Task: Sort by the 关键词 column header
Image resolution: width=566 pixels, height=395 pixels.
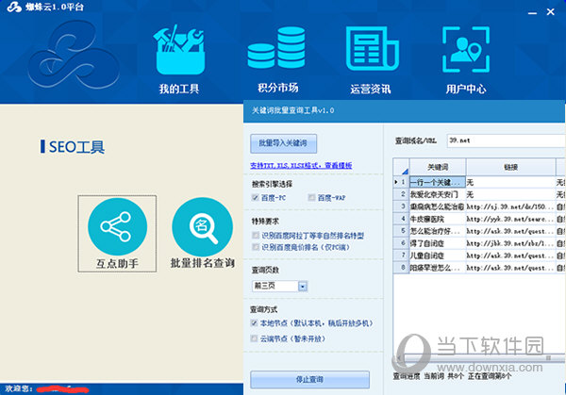Action: [438, 167]
